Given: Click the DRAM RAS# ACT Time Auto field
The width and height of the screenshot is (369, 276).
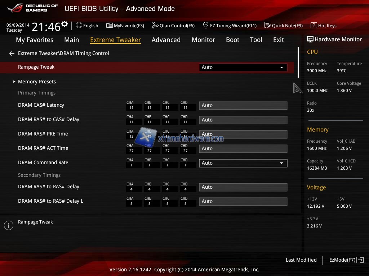Looking at the screenshot, I should [x=243, y=148].
